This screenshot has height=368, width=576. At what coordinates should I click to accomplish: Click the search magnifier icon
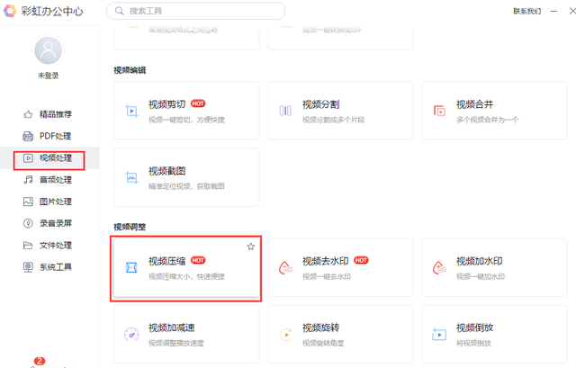coord(119,11)
